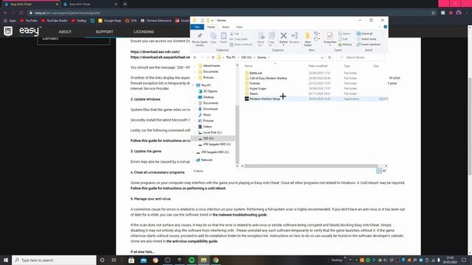The image size is (472, 265).
Task: Select the Hyper Scape folder
Action: pyautogui.click(x=257, y=88)
